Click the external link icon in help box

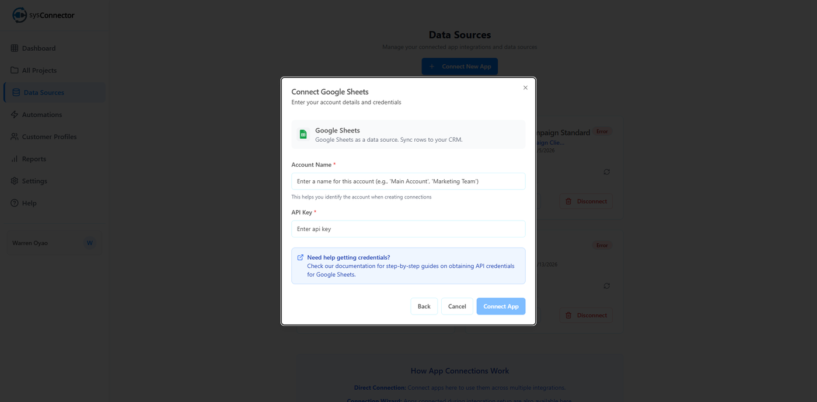tap(301, 257)
